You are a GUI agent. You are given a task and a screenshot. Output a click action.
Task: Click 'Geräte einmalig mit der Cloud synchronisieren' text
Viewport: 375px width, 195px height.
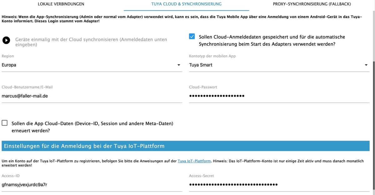91,42
